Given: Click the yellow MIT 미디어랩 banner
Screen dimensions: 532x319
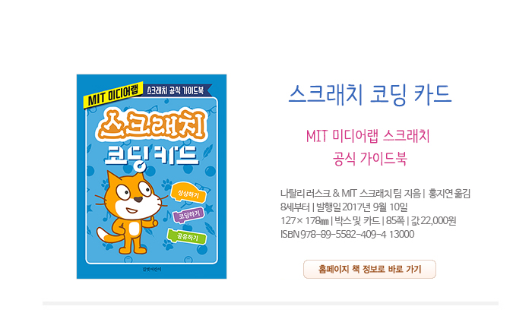Looking at the screenshot, I should pyautogui.click(x=113, y=95).
